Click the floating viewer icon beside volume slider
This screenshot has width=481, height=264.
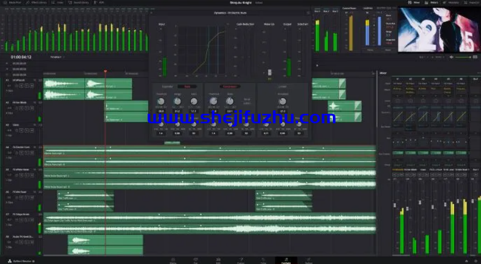pyautogui.click(x=475, y=57)
